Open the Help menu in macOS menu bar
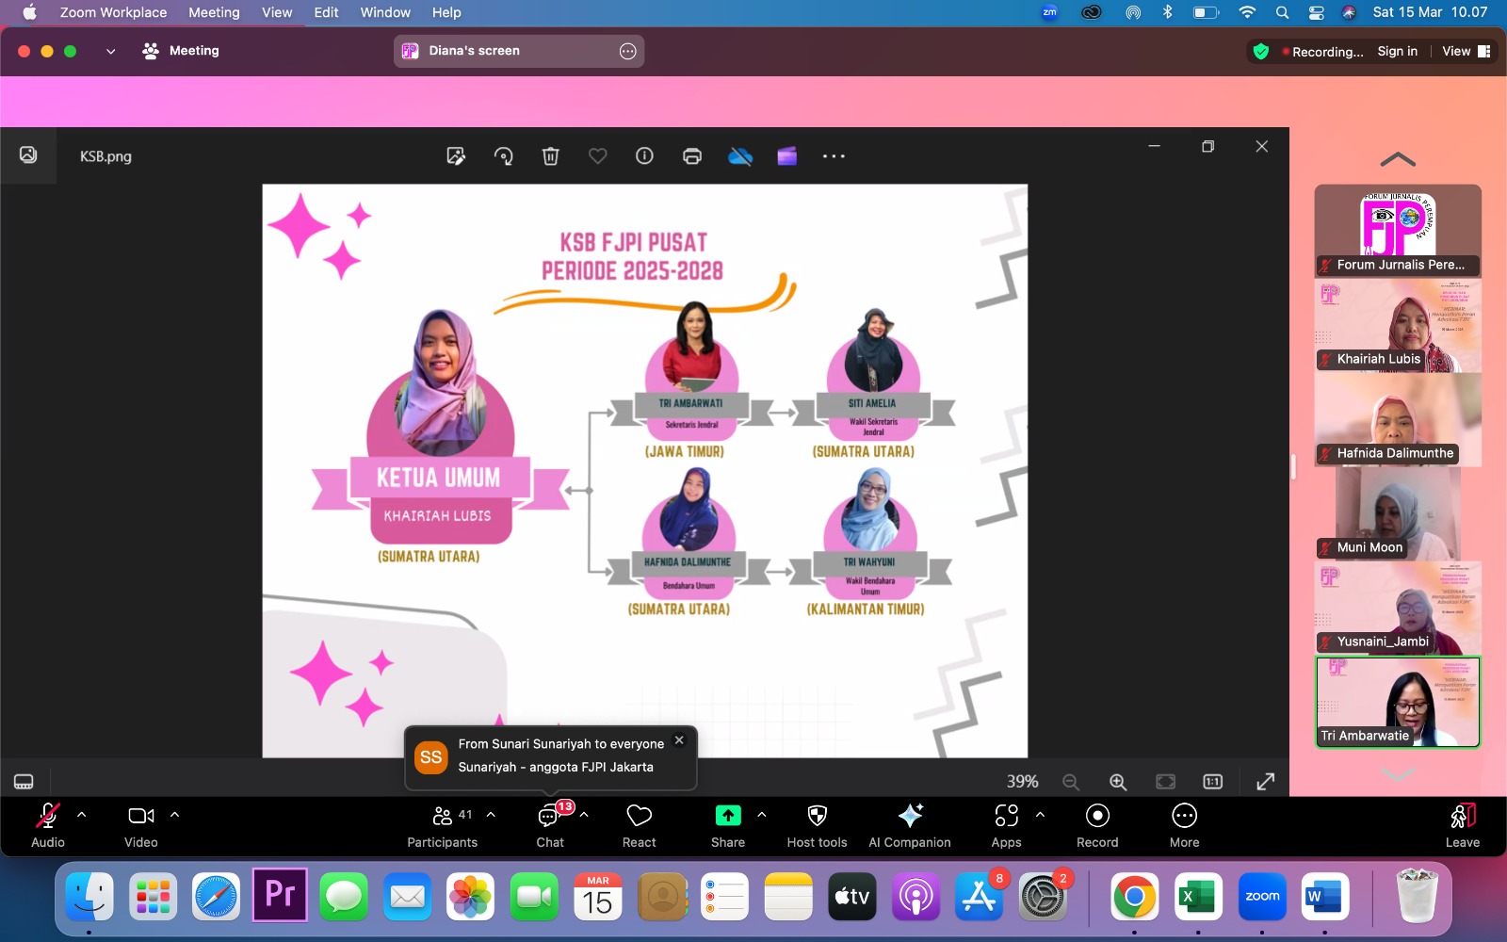The width and height of the screenshot is (1507, 942). (x=446, y=12)
